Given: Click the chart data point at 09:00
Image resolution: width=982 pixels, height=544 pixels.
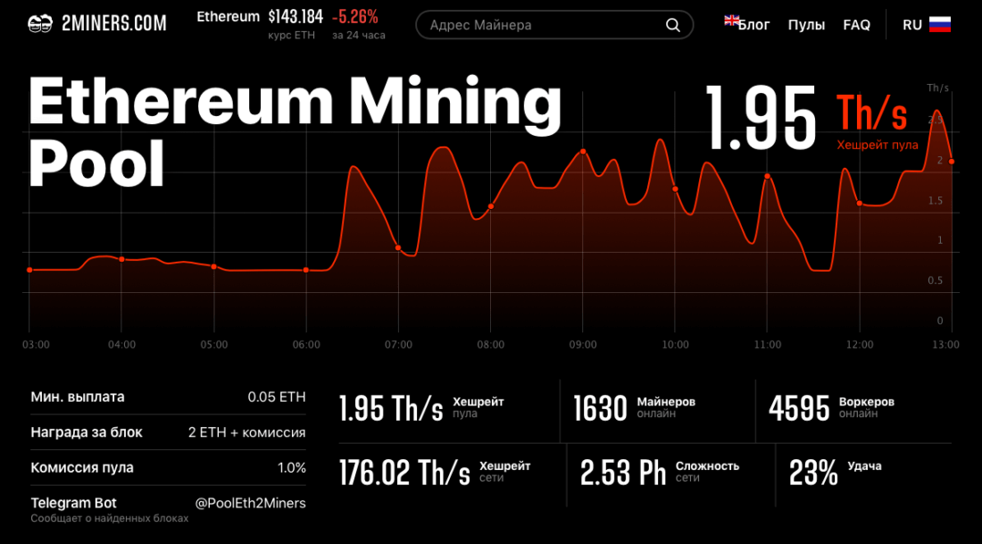Looking at the screenshot, I should pyautogui.click(x=583, y=152).
